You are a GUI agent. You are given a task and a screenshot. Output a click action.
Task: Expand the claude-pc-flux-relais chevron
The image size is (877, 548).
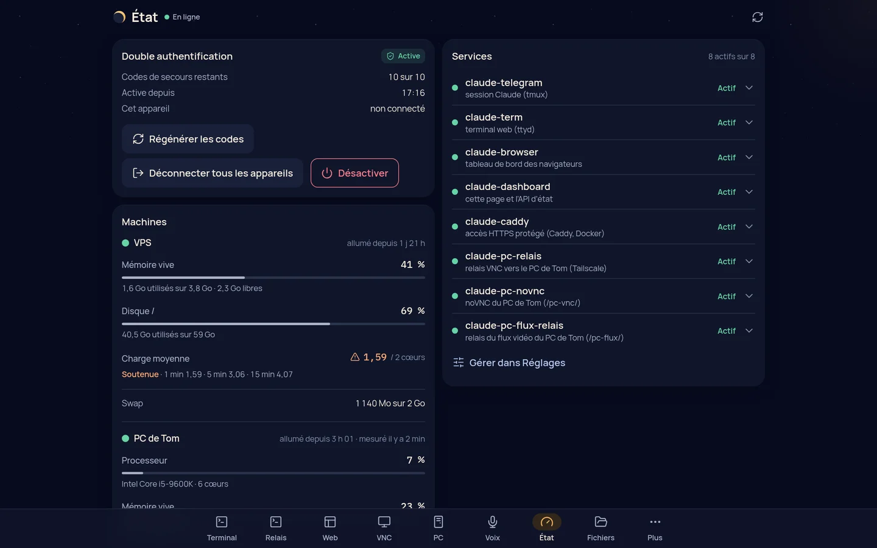[749, 331]
